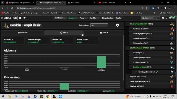Expand the Zalim'in Kanı tree node
Screen dimensions: 177x99
[131, 29]
